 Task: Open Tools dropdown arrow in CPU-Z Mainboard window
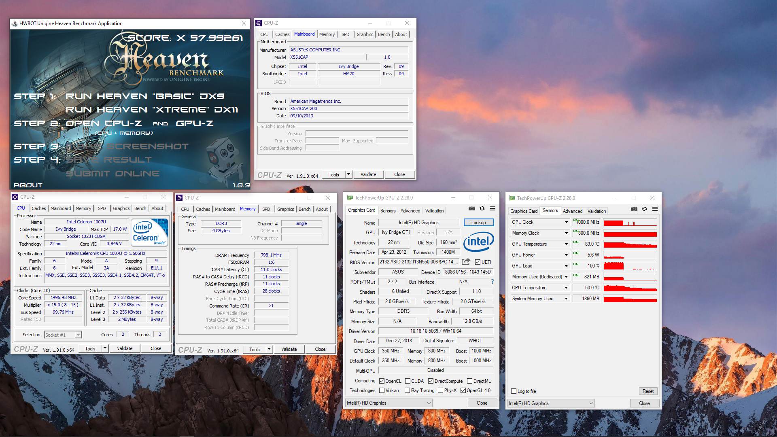pyautogui.click(x=348, y=174)
